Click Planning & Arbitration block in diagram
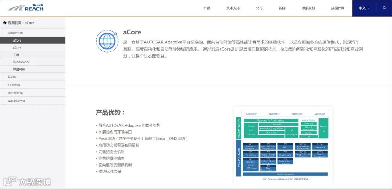 pos(271,121)
